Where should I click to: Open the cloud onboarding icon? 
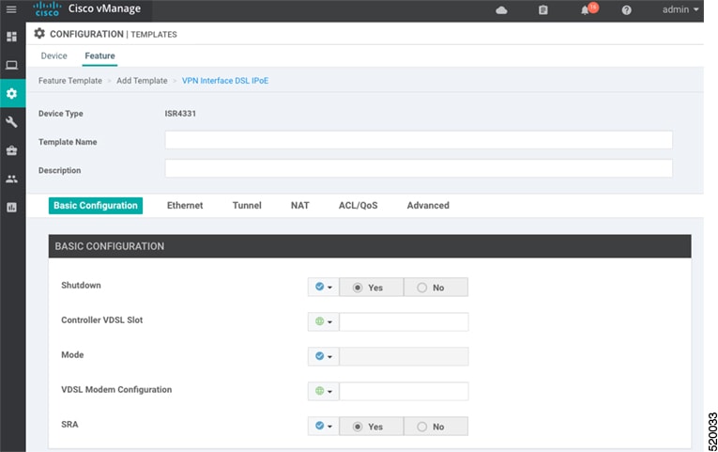(x=501, y=10)
